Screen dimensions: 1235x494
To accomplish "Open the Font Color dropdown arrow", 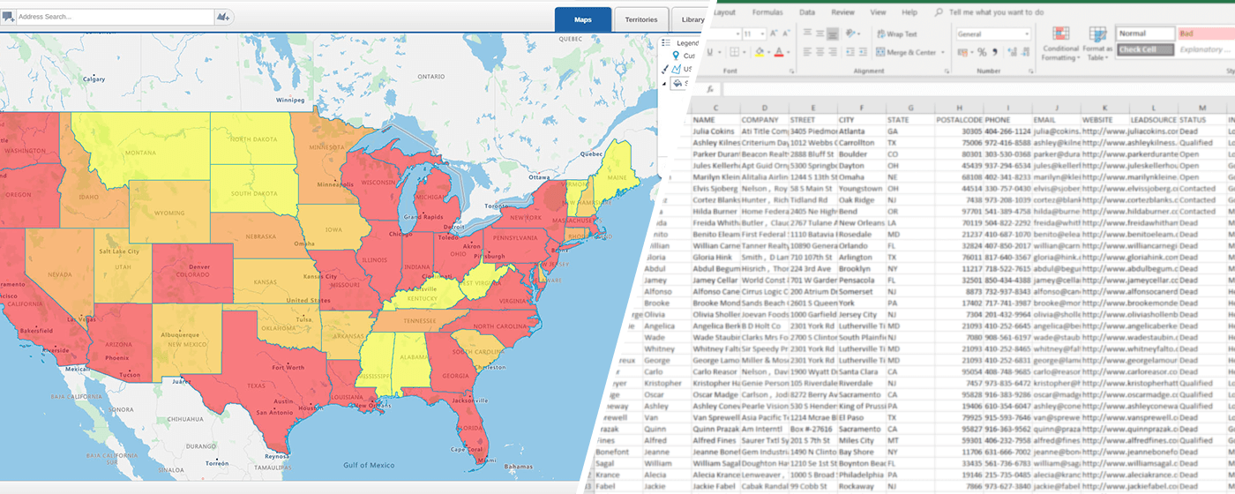I will (x=789, y=52).
